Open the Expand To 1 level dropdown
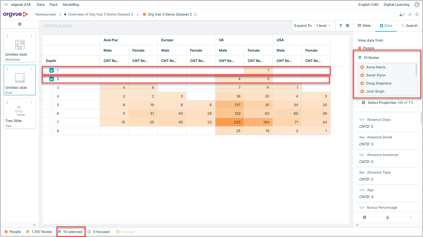Image resolution: width=423 pixels, height=237 pixels. coord(323,26)
